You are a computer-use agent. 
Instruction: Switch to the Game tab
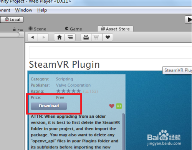(x=73, y=29)
